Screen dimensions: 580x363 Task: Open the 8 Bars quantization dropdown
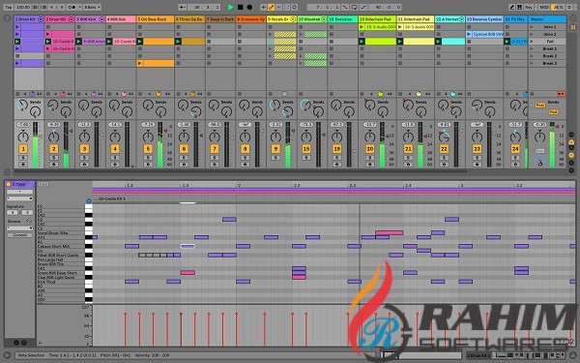pos(92,7)
